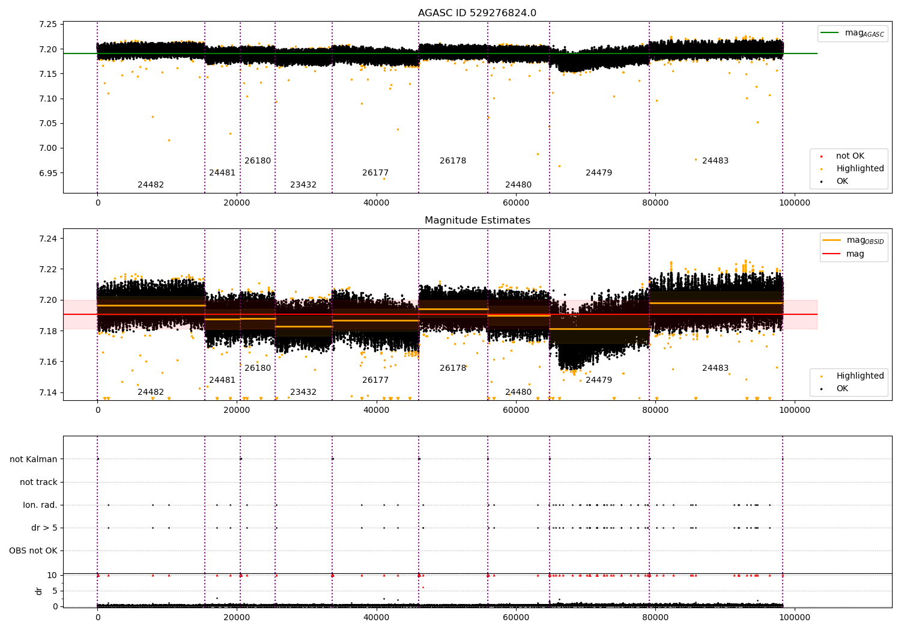Click the 'AGASC ID 529276824.0' plot title
Viewport: 901px width, 631px height.
[477, 13]
